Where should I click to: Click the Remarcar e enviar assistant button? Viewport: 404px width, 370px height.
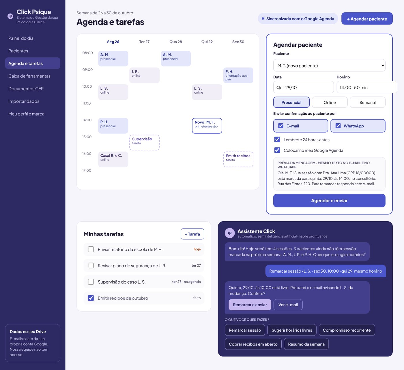tap(250, 305)
